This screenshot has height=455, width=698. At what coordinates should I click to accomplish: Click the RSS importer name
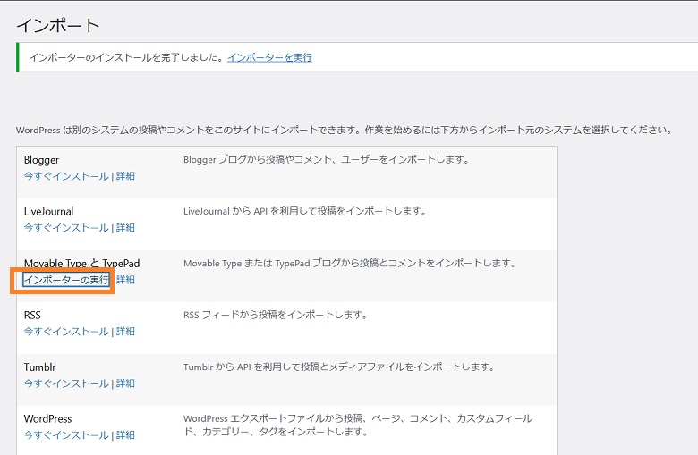[x=32, y=316]
